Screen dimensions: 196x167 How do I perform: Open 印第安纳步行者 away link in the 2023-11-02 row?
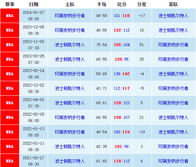[x=173, y=45]
